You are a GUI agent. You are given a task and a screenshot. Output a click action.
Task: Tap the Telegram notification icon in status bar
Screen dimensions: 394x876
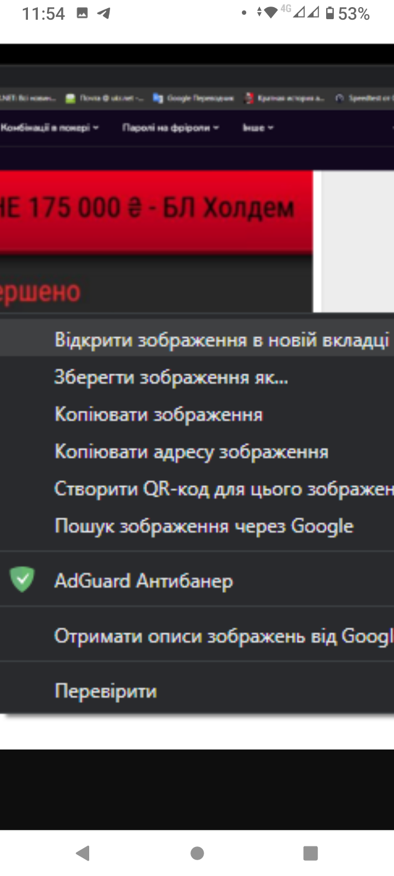click(103, 13)
